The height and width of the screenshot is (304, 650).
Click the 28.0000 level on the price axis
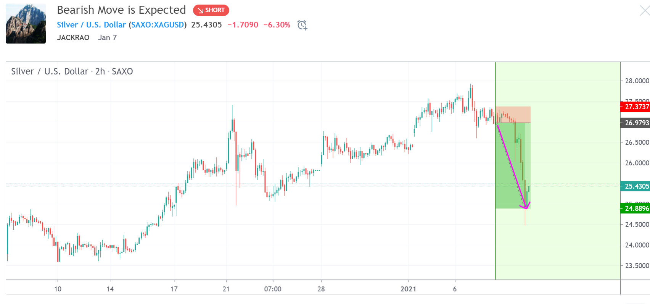tap(637, 81)
